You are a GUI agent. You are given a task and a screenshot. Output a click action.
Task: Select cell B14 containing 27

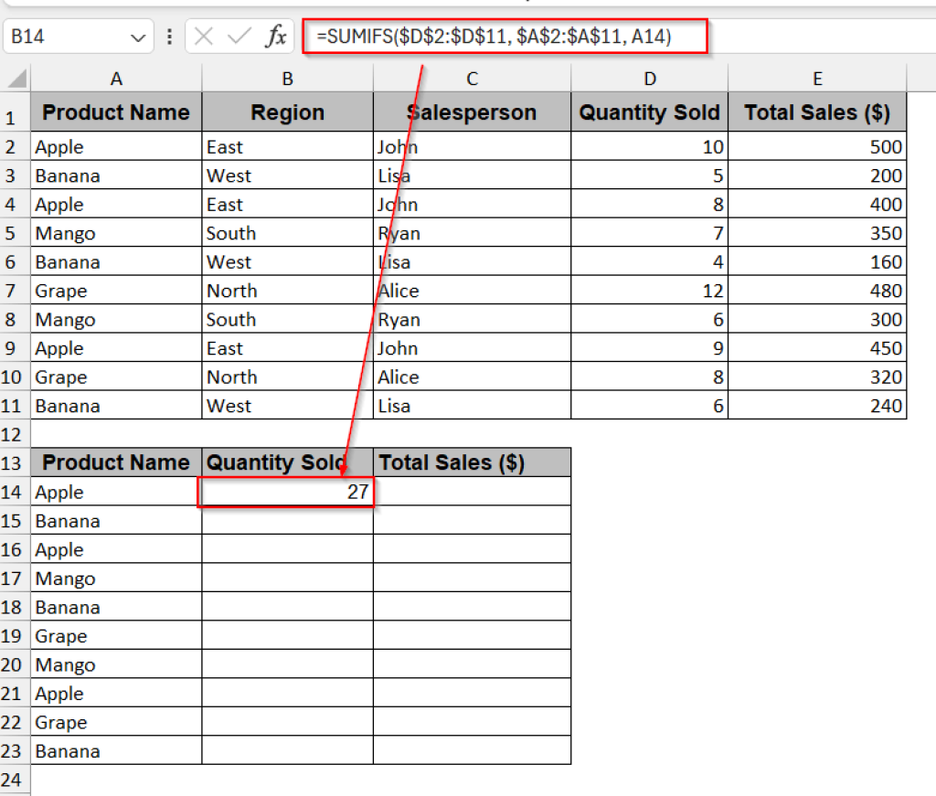286,492
